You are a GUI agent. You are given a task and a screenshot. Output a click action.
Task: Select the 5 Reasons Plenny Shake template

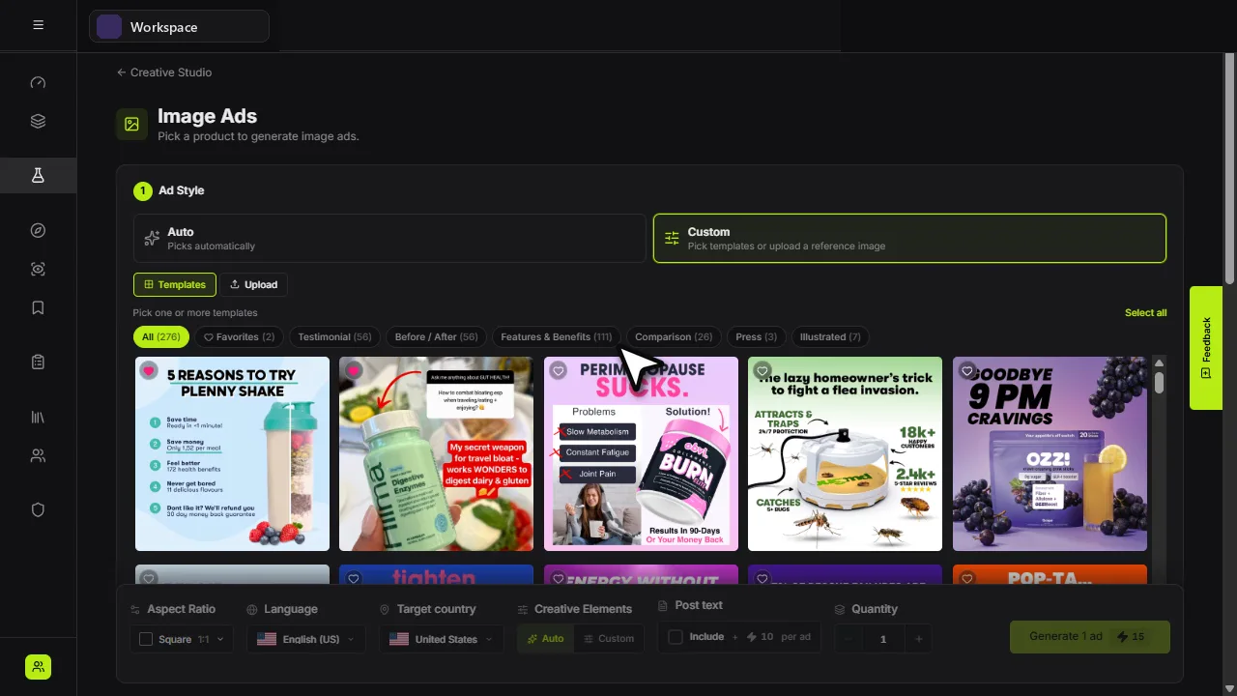click(x=232, y=454)
